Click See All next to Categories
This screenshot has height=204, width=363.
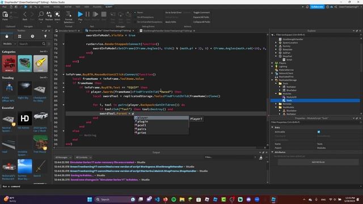43,52
